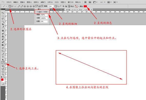Open the geometry options dropdown arrow
Screen dimensions: 146x100
pos(42,6)
